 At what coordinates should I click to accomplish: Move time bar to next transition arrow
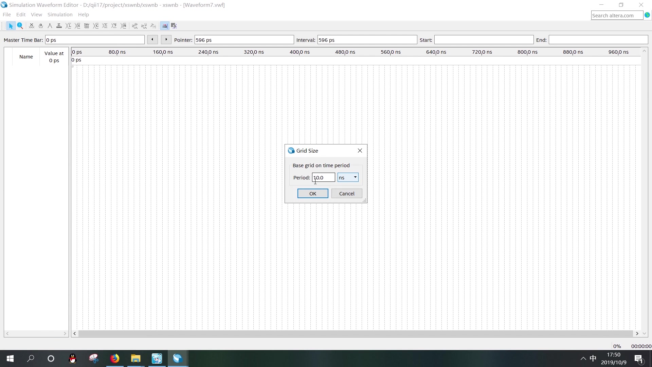[166, 40]
